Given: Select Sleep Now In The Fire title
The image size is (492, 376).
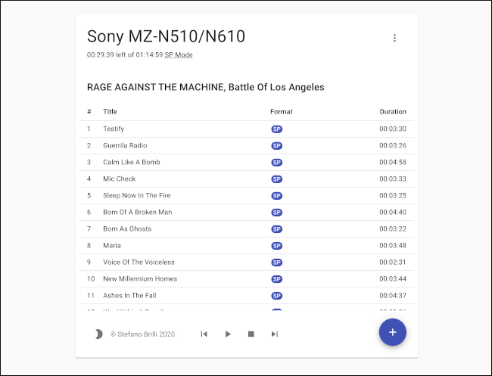Looking at the screenshot, I should pyautogui.click(x=137, y=195).
